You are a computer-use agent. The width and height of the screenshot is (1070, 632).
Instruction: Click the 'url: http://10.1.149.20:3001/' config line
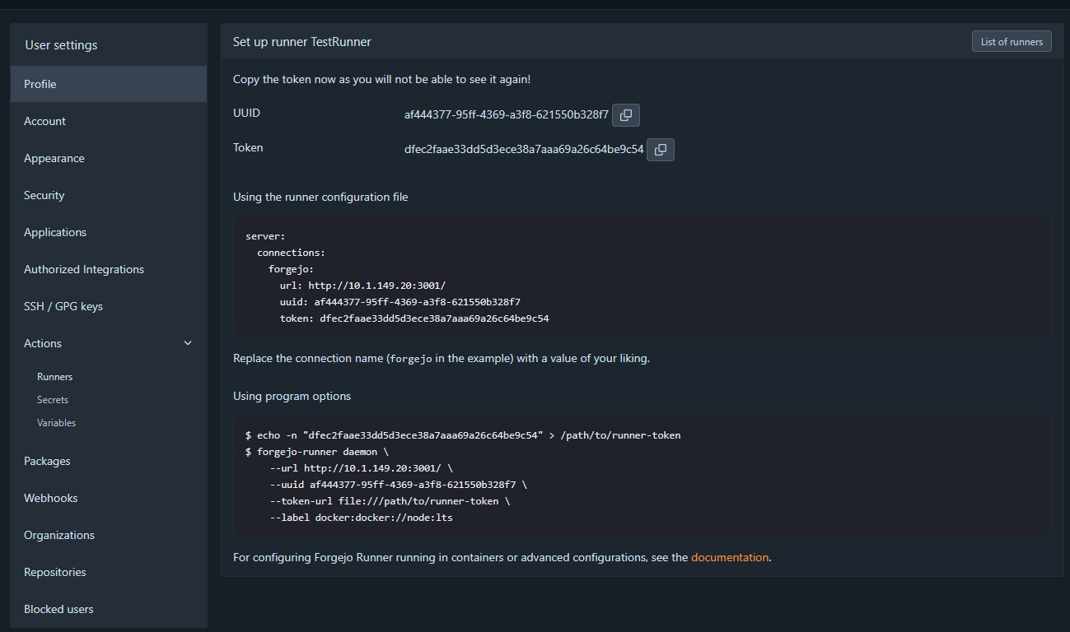tap(362, 286)
